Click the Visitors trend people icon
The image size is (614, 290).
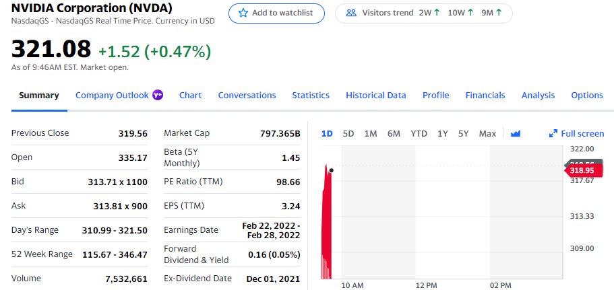pos(351,13)
